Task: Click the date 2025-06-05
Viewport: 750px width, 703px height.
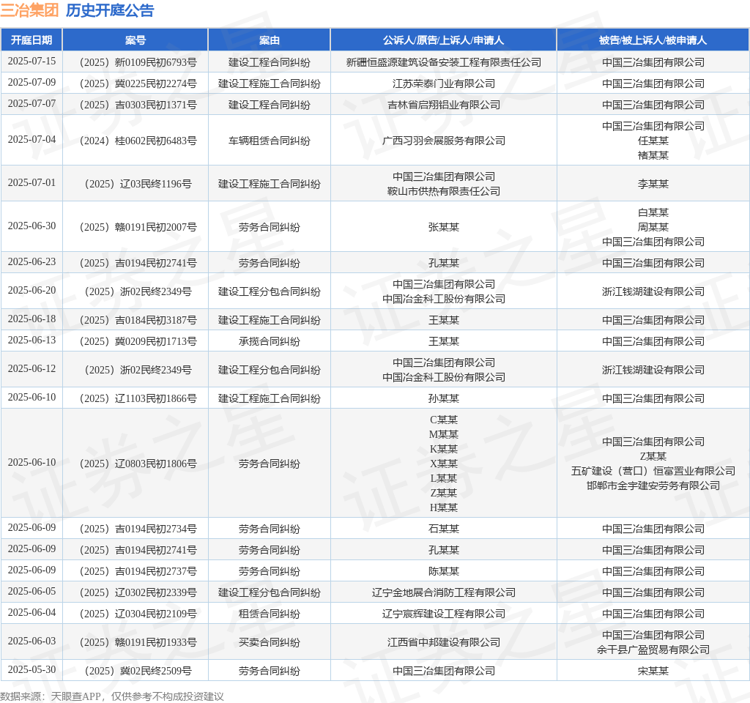Action: (31, 591)
